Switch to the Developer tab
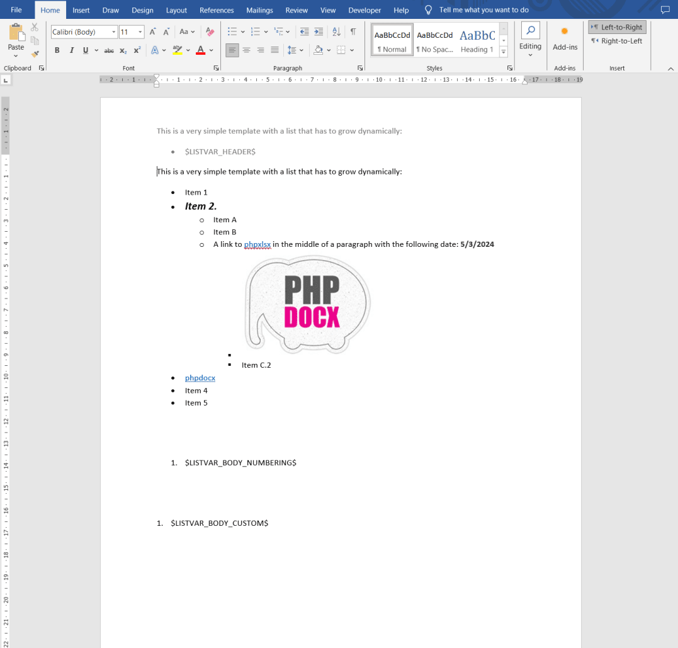 tap(364, 10)
